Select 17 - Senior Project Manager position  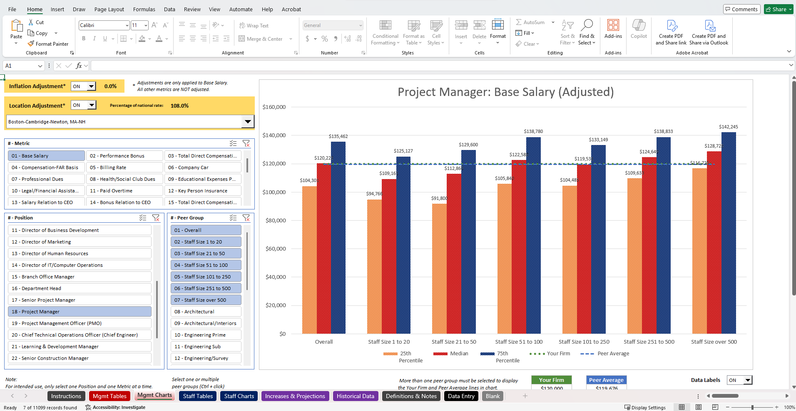click(x=80, y=300)
